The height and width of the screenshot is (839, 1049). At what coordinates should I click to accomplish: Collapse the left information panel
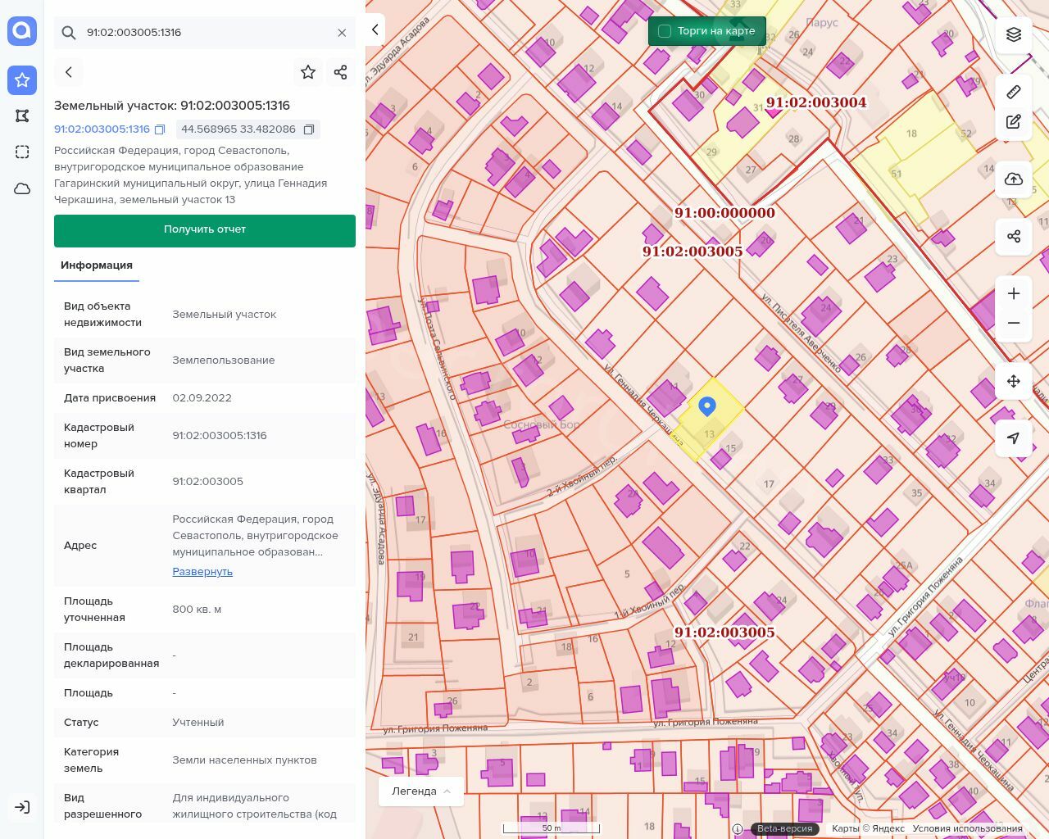[x=375, y=30]
